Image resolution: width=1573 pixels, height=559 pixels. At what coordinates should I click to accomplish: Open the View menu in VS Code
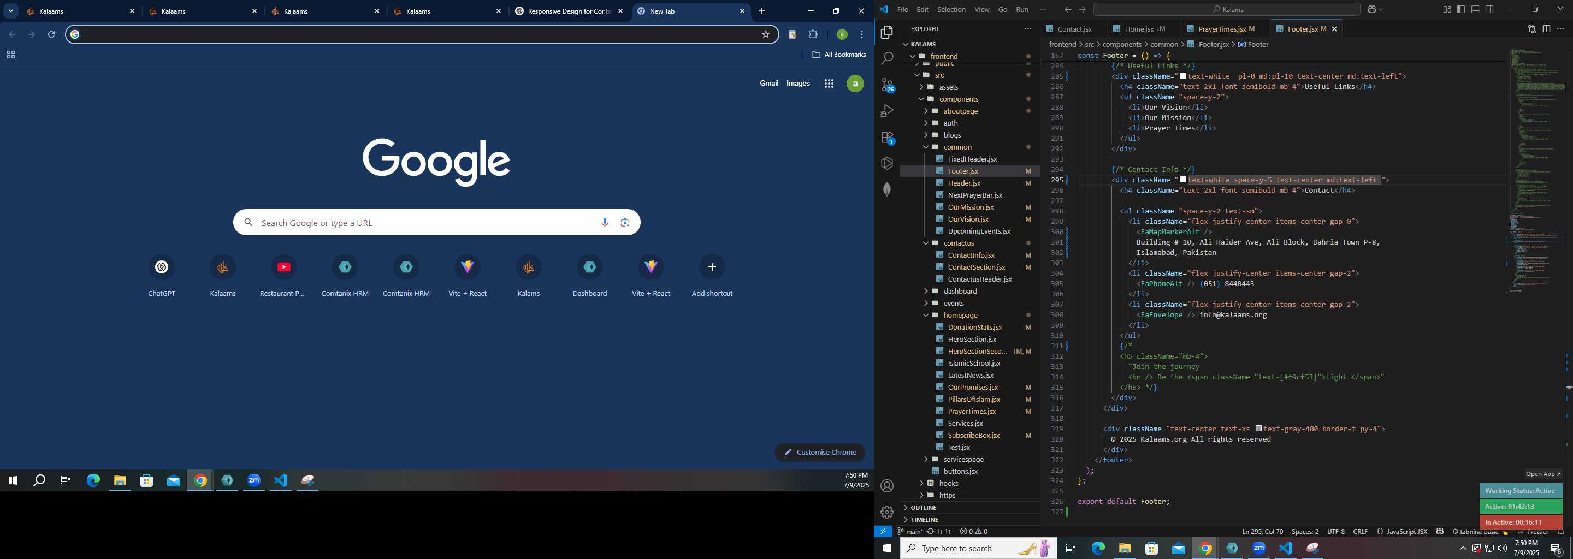tap(982, 10)
